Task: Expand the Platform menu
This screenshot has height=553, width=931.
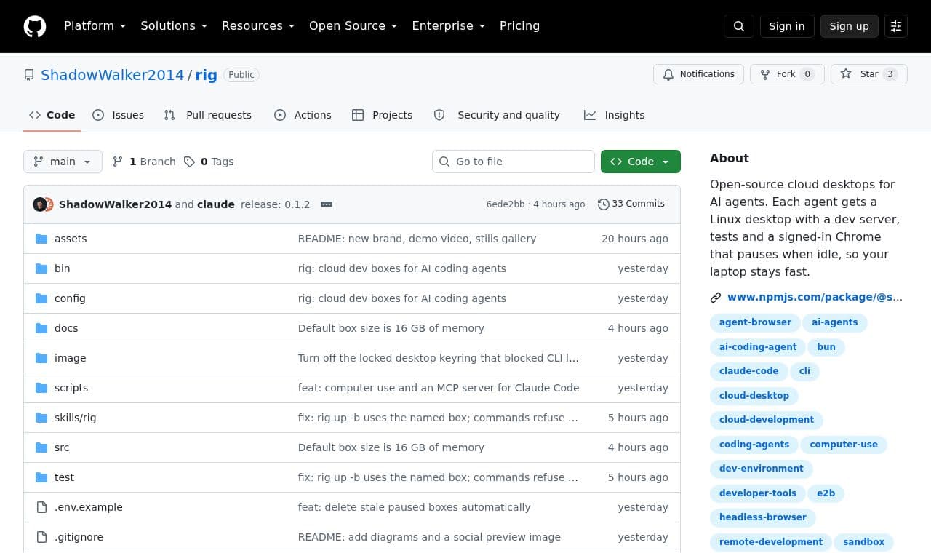Action: pyautogui.click(x=95, y=26)
